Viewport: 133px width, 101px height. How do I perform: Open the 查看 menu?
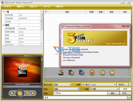[x=34, y=6]
